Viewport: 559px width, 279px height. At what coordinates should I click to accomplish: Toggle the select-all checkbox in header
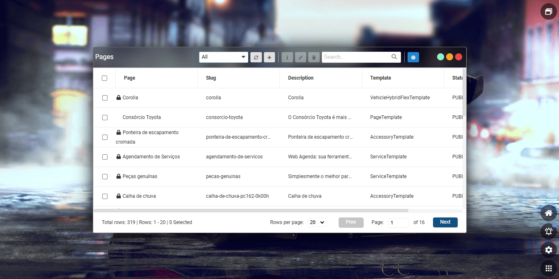[x=105, y=78]
